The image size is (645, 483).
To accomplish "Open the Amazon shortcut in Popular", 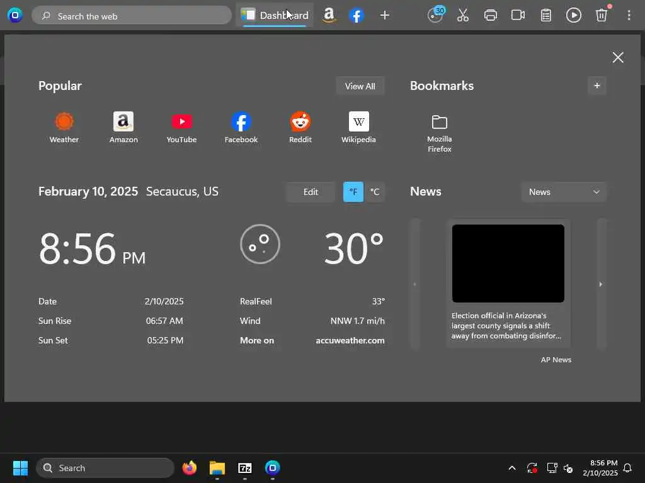I will coord(123,128).
